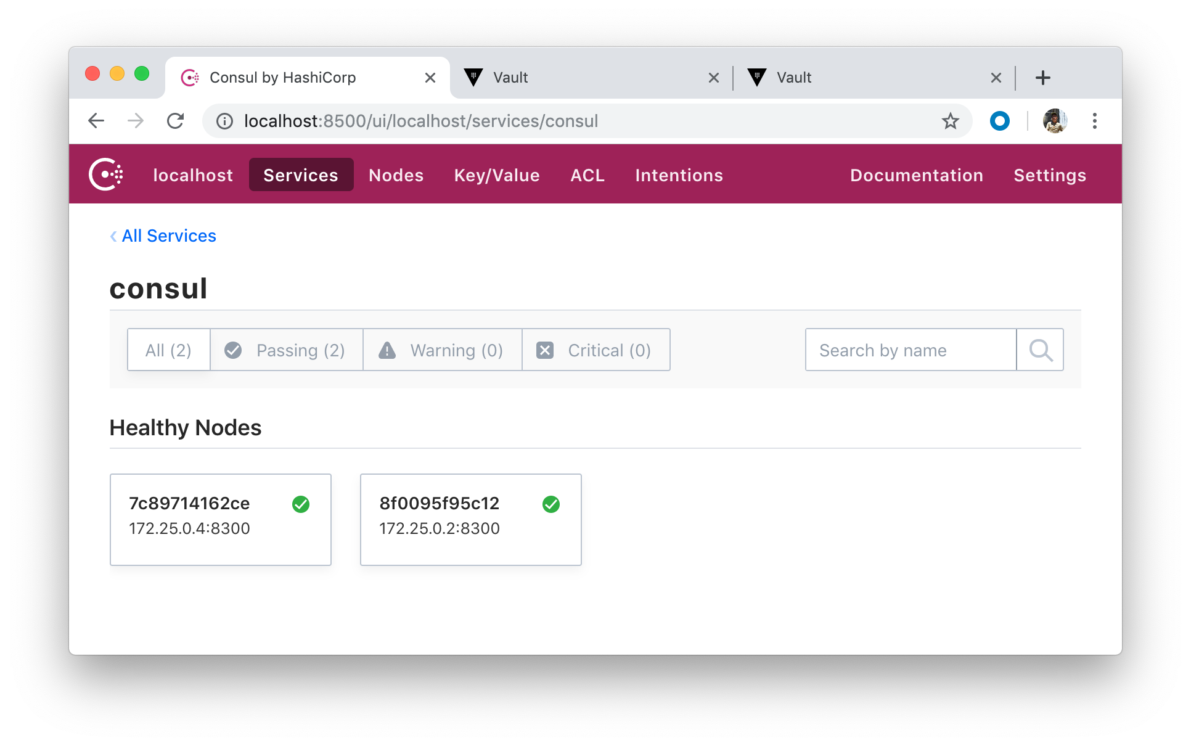Select the Key/Value tab in navbar
Viewport: 1191px width, 746px height.
tap(497, 175)
